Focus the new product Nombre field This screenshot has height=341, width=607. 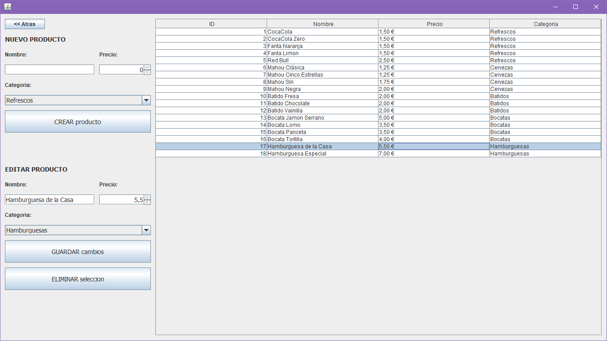[49, 69]
